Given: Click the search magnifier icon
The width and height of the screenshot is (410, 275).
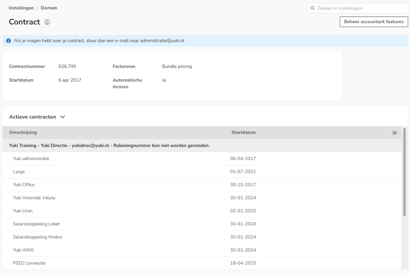Looking at the screenshot, I should click(313, 8).
